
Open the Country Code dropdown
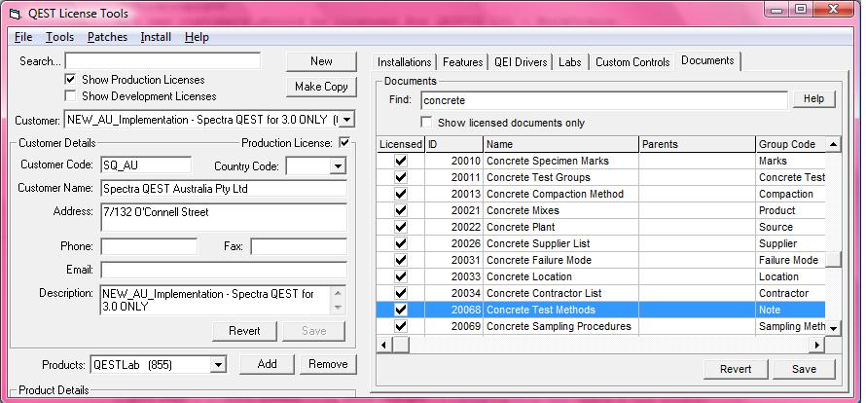(x=337, y=166)
